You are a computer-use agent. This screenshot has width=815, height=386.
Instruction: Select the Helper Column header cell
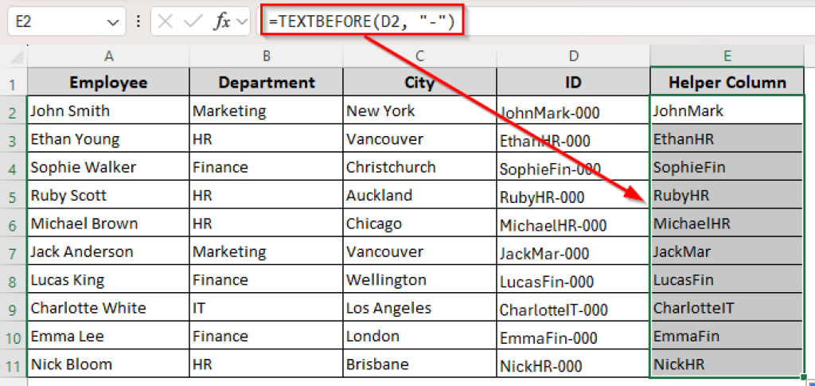point(727,83)
